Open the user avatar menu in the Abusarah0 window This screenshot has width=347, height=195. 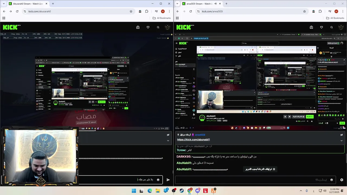pyautogui.click(x=168, y=27)
